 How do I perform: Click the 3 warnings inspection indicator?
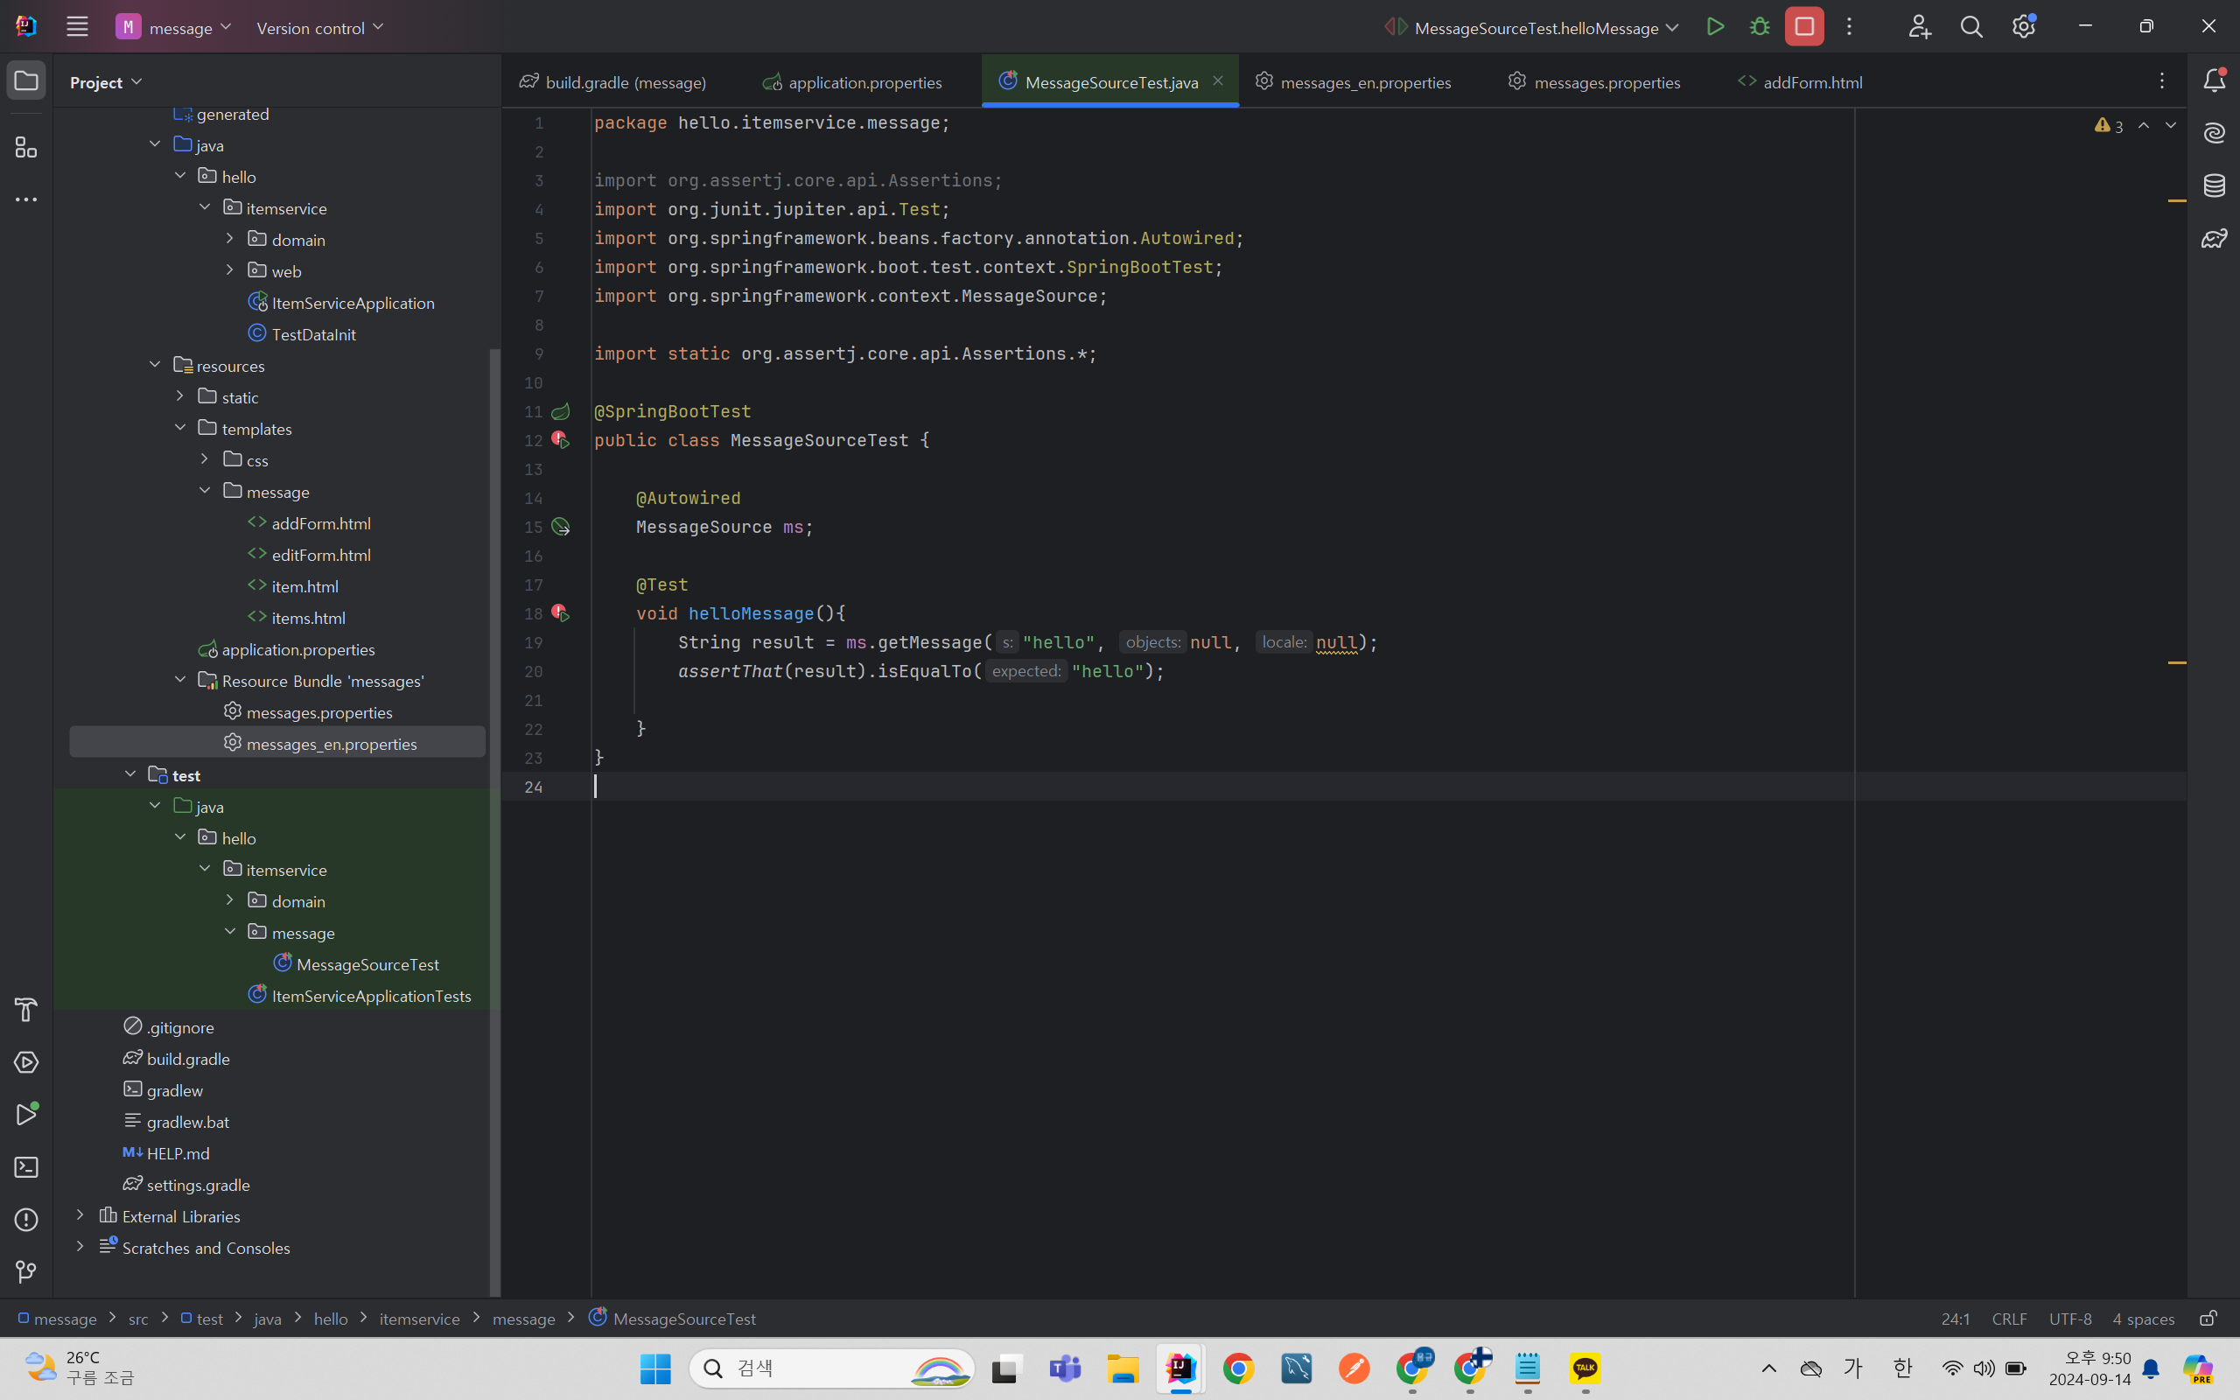(2109, 125)
